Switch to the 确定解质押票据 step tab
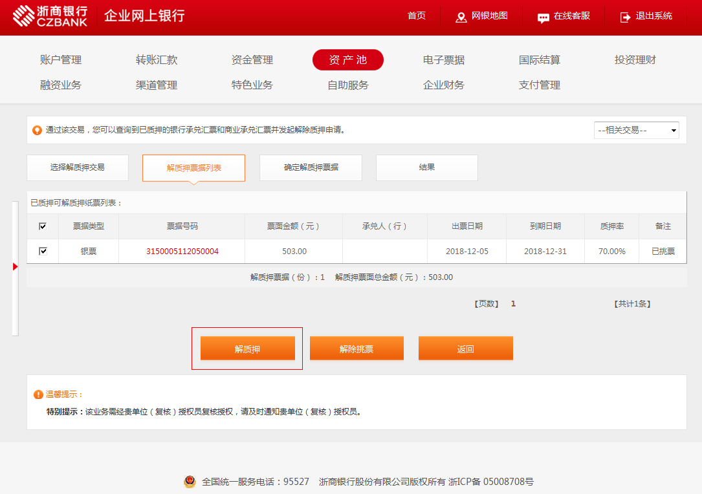The image size is (702, 494). (x=311, y=167)
